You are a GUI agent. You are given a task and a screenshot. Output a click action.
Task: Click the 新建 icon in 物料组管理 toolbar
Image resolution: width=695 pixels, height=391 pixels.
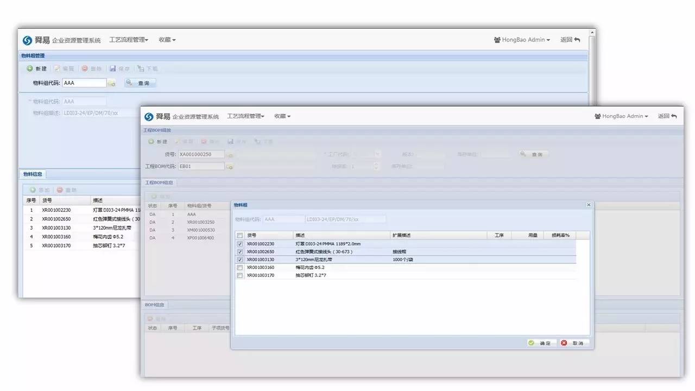30,68
